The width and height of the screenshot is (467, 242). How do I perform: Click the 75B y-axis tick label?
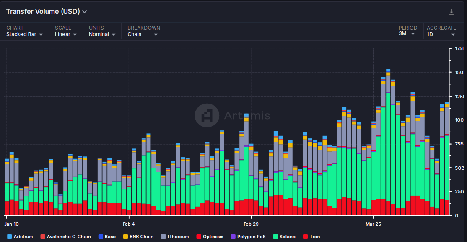[459, 144]
